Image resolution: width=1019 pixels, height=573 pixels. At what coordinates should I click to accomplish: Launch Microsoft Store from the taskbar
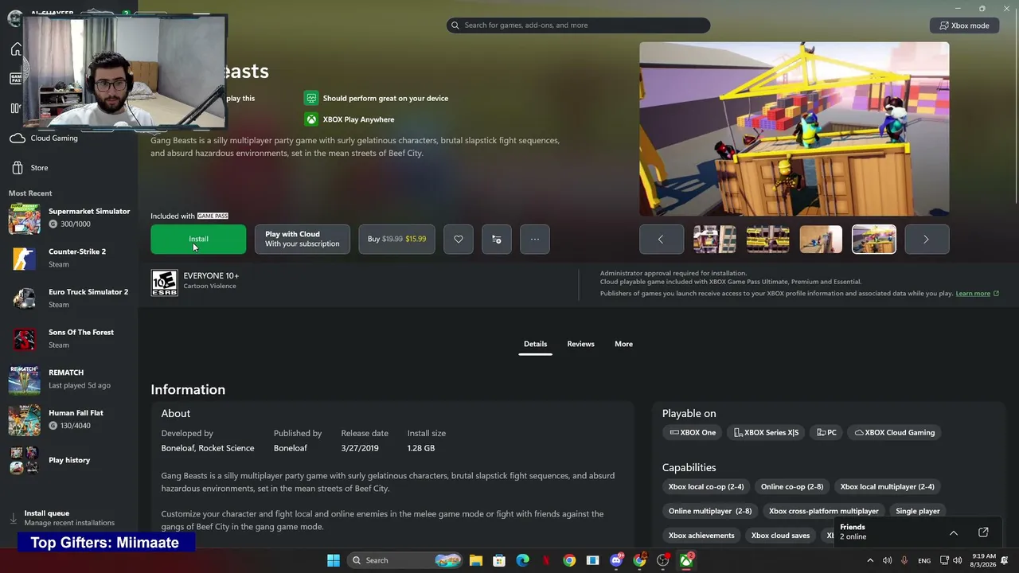[499, 560]
